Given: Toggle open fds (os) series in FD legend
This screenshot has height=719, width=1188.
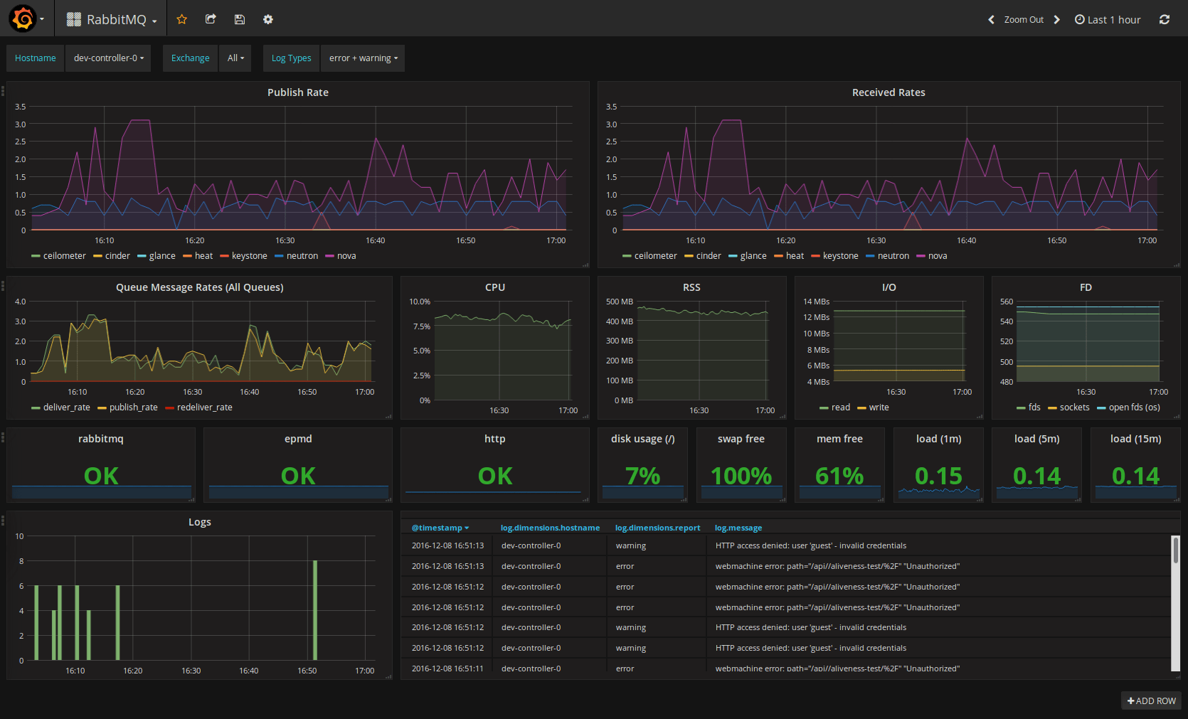Looking at the screenshot, I should click(1134, 408).
